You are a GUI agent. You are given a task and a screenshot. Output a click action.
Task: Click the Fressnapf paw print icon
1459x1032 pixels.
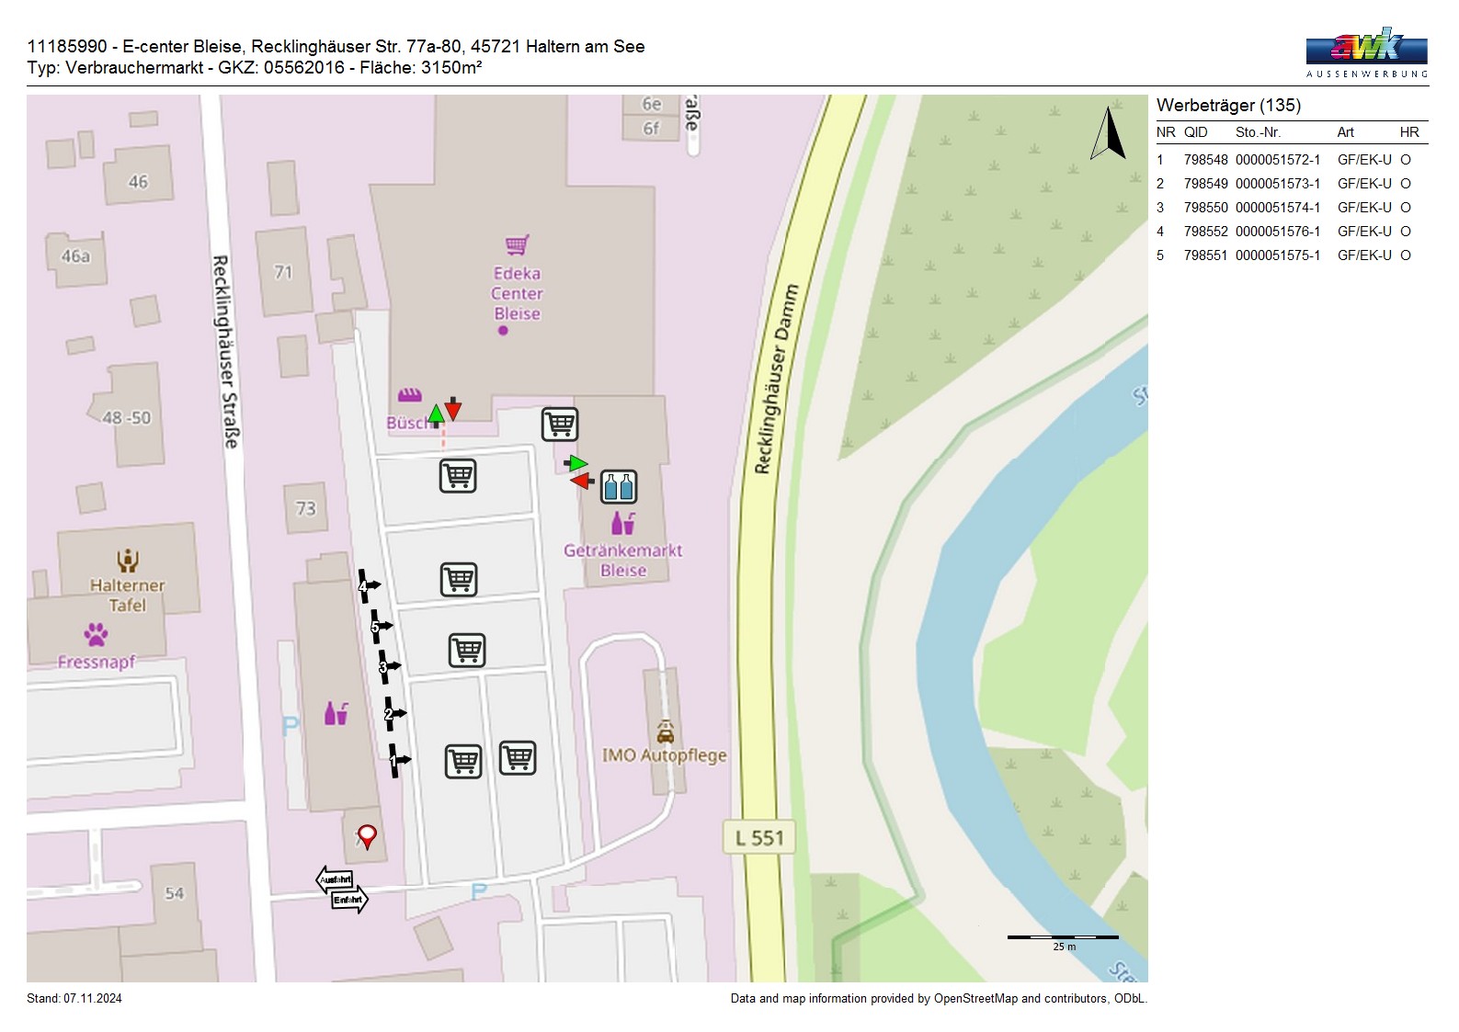click(96, 634)
